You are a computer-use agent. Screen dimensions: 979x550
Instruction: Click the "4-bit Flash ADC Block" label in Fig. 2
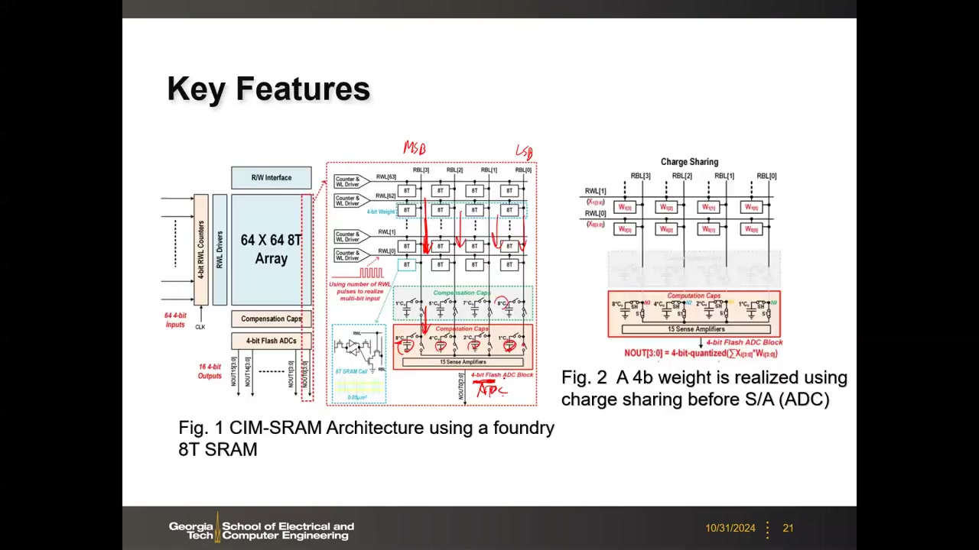click(744, 342)
